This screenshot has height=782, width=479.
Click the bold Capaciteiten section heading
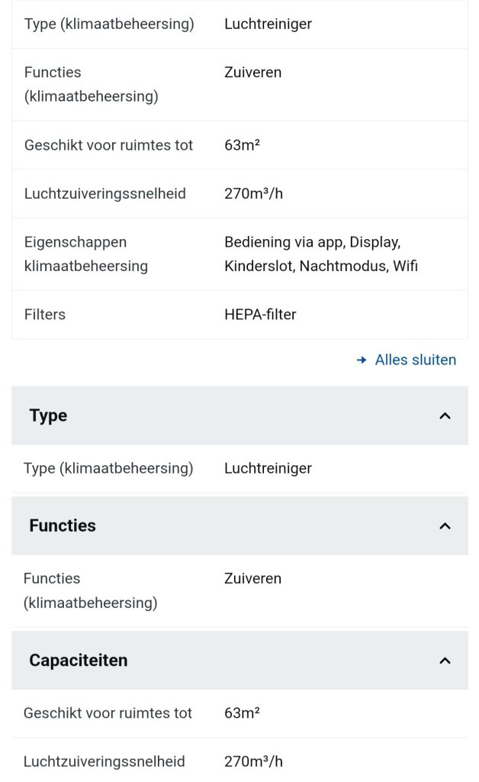(79, 660)
